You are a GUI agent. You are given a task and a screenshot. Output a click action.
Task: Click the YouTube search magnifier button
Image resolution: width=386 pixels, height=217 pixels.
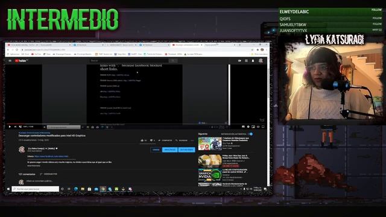[x=173, y=60]
